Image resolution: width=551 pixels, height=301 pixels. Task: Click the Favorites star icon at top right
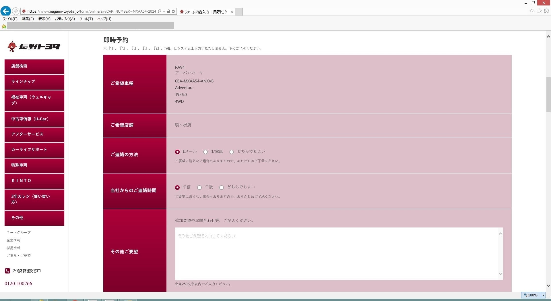coord(539,11)
